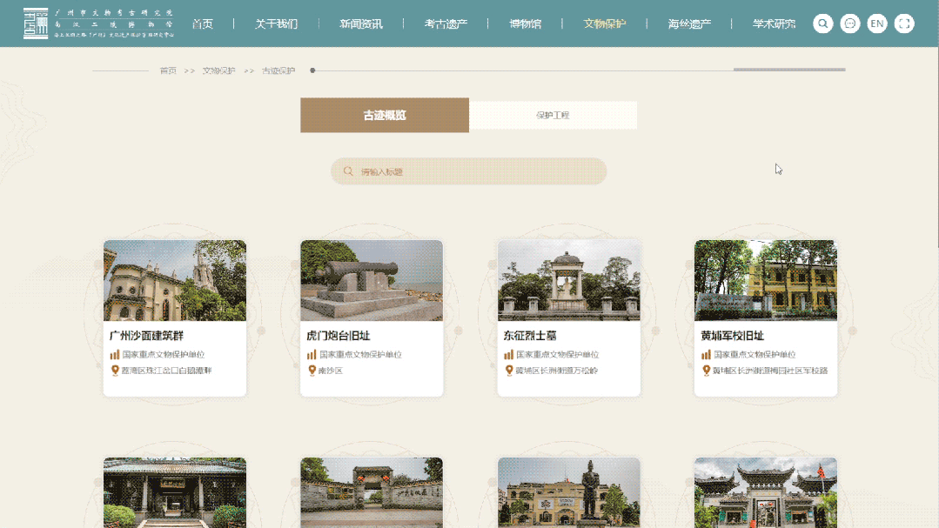Open the 虎门炮台旧址 cannon photo
The height and width of the screenshot is (528, 939).
(372, 280)
